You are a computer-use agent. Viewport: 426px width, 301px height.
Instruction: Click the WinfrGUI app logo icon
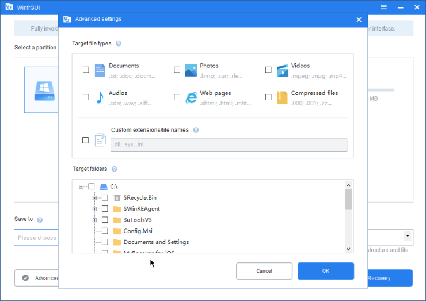click(x=9, y=7)
